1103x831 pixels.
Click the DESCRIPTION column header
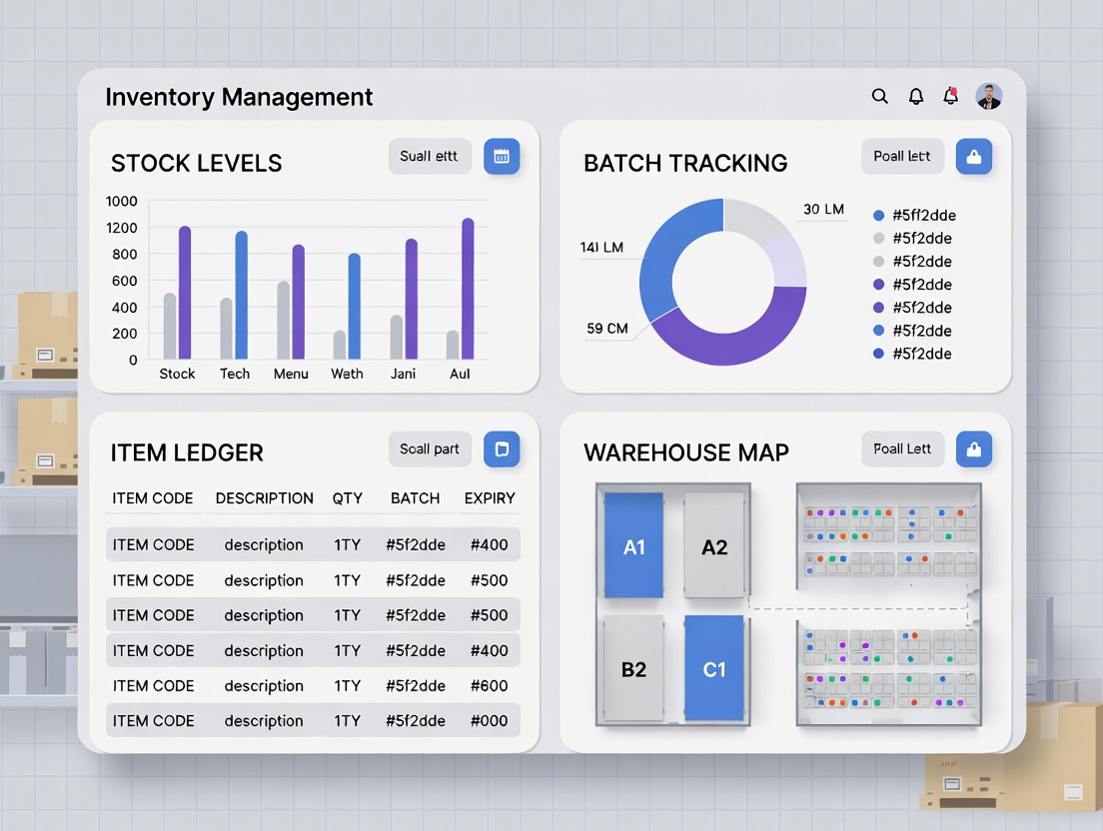[x=264, y=498]
